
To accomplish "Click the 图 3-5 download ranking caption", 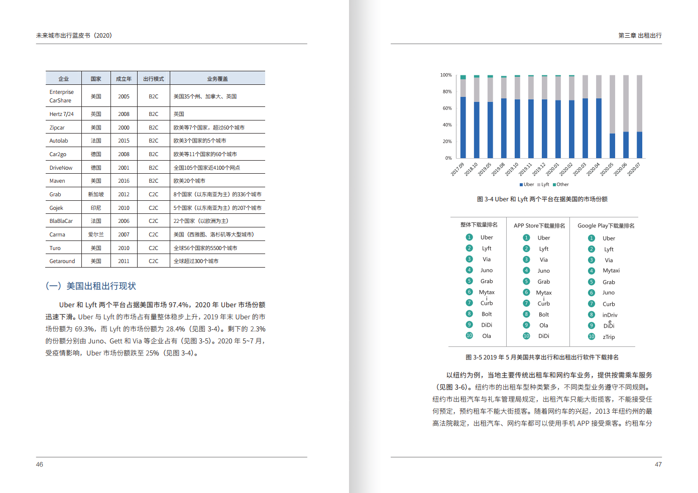I will [x=542, y=357].
